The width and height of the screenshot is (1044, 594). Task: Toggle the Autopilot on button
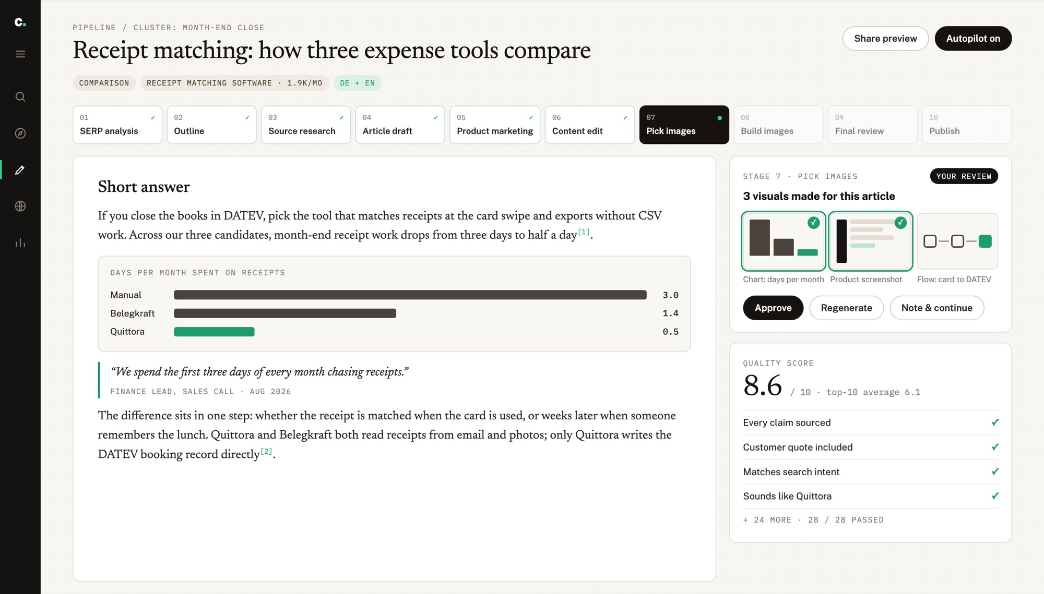[973, 39]
